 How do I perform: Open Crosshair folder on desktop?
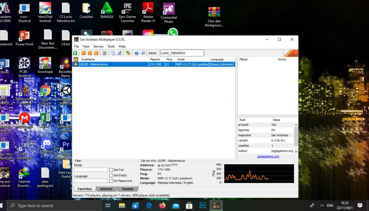tap(86, 10)
